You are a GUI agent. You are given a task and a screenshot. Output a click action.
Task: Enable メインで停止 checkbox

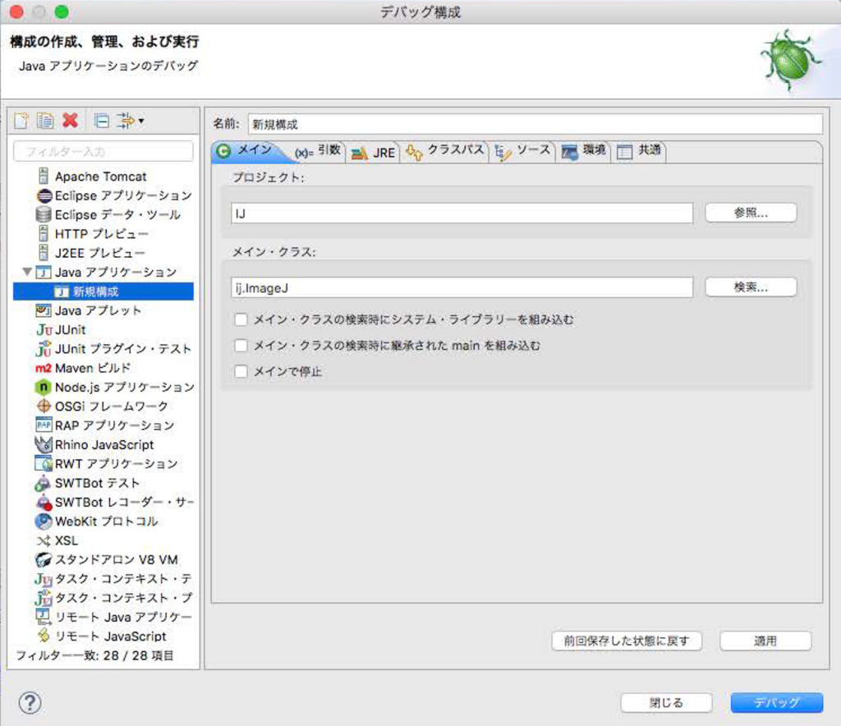tap(241, 371)
